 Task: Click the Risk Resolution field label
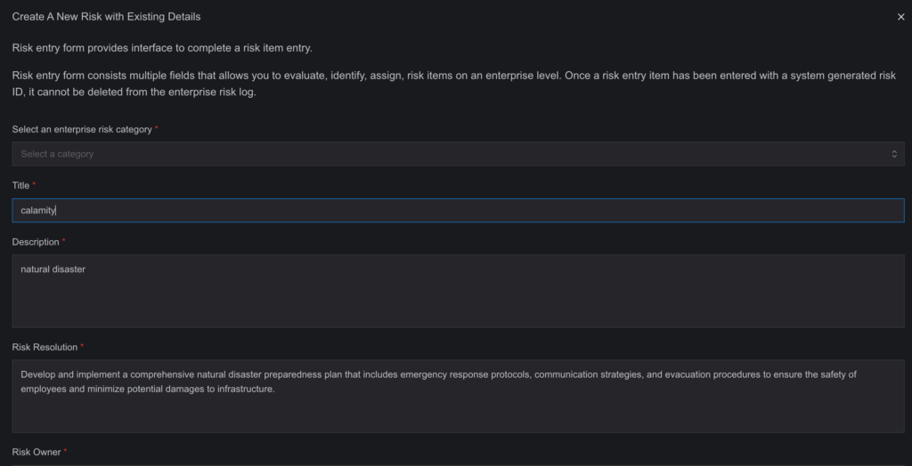[x=45, y=347]
